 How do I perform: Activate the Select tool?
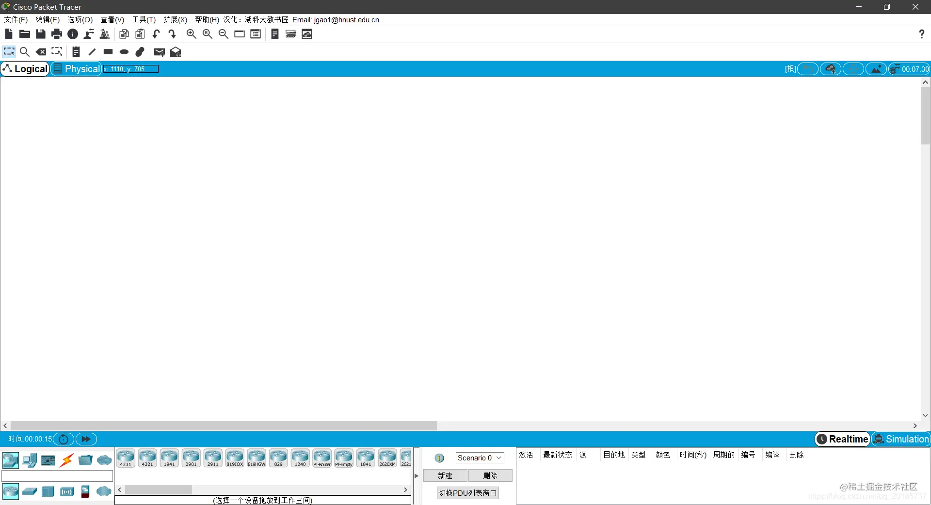(9, 52)
